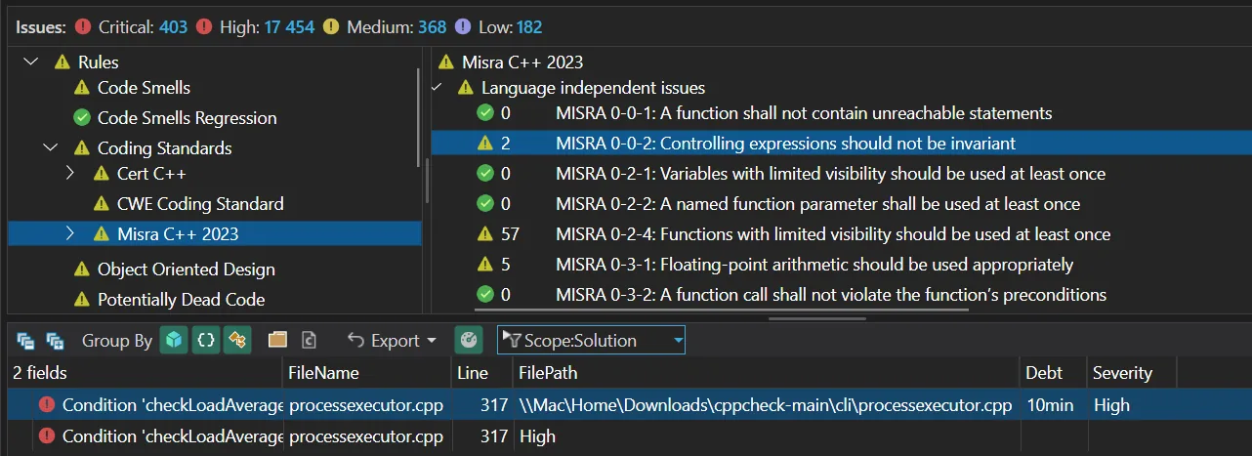
Task: Click the source file icon in toolbar
Action: pyautogui.click(x=310, y=340)
